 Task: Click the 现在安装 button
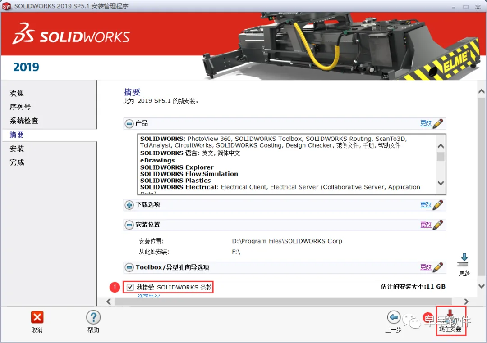click(x=451, y=320)
